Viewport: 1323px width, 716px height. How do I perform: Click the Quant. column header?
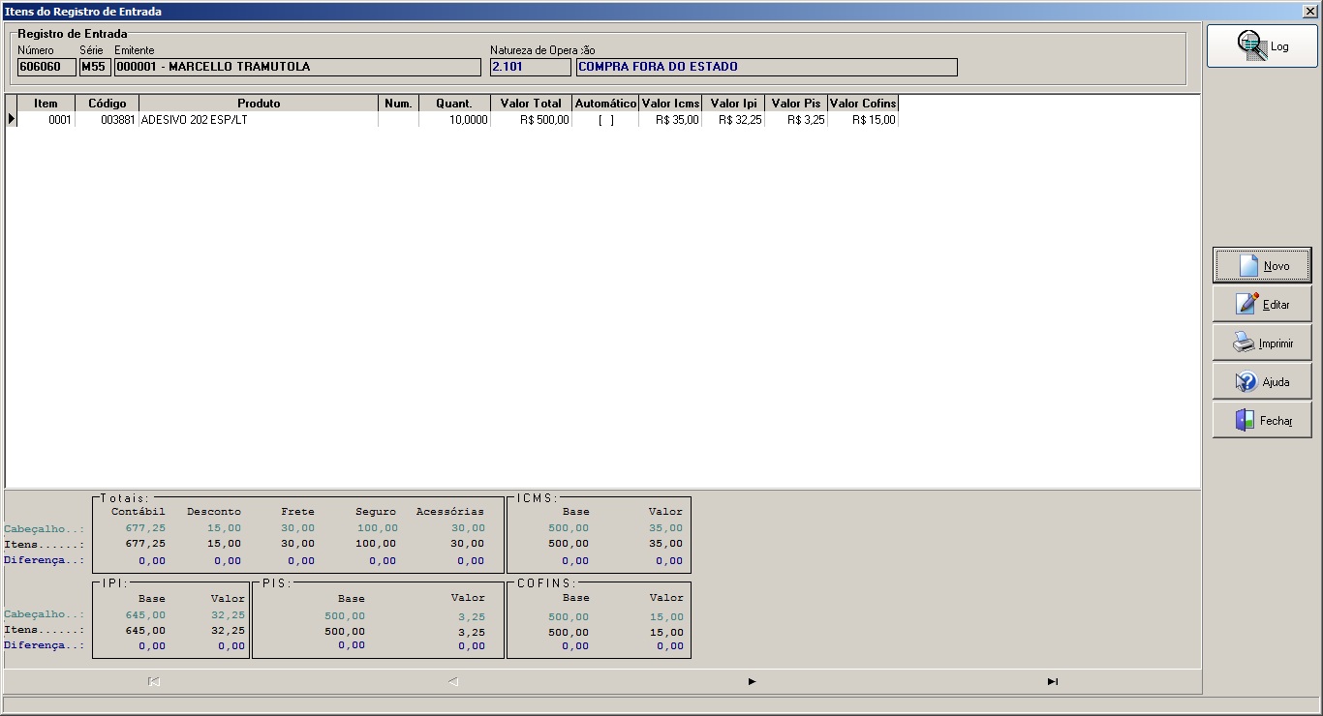(x=454, y=104)
